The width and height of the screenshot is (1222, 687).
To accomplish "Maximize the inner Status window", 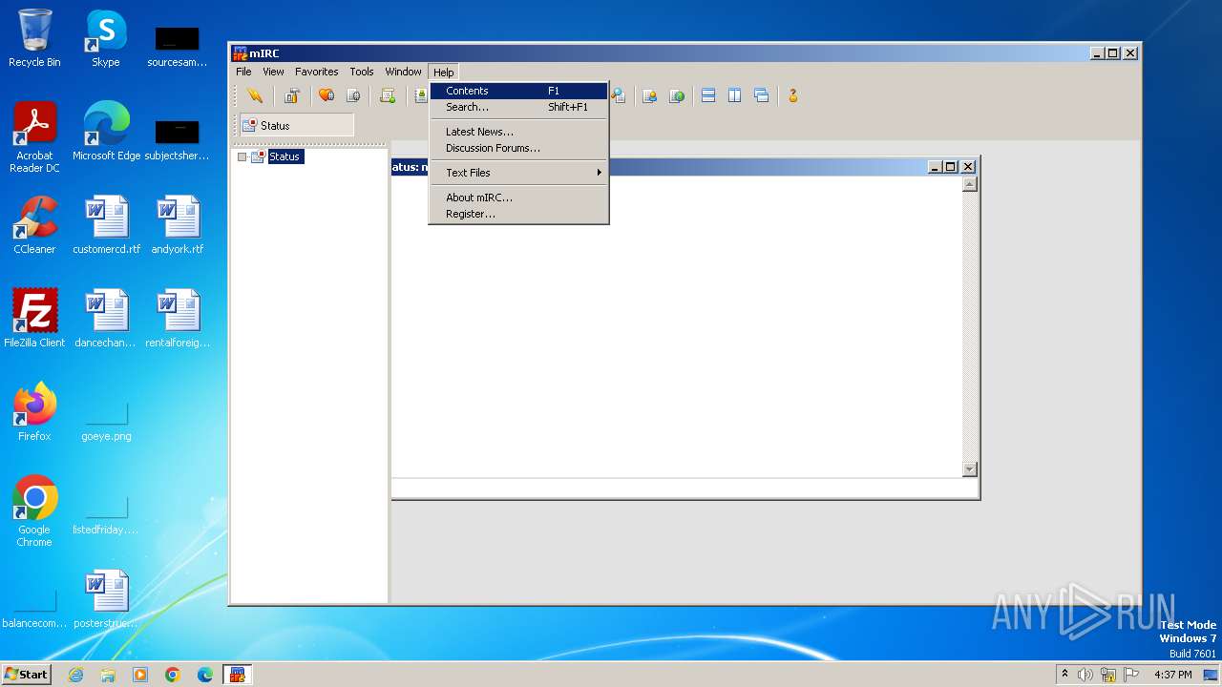I will [x=950, y=167].
